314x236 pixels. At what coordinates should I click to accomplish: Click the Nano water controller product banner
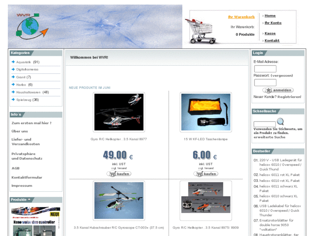36,221
